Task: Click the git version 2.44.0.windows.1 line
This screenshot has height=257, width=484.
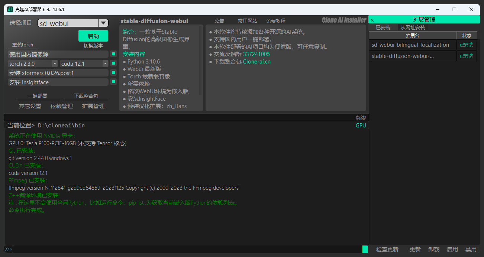Action: 40,158
